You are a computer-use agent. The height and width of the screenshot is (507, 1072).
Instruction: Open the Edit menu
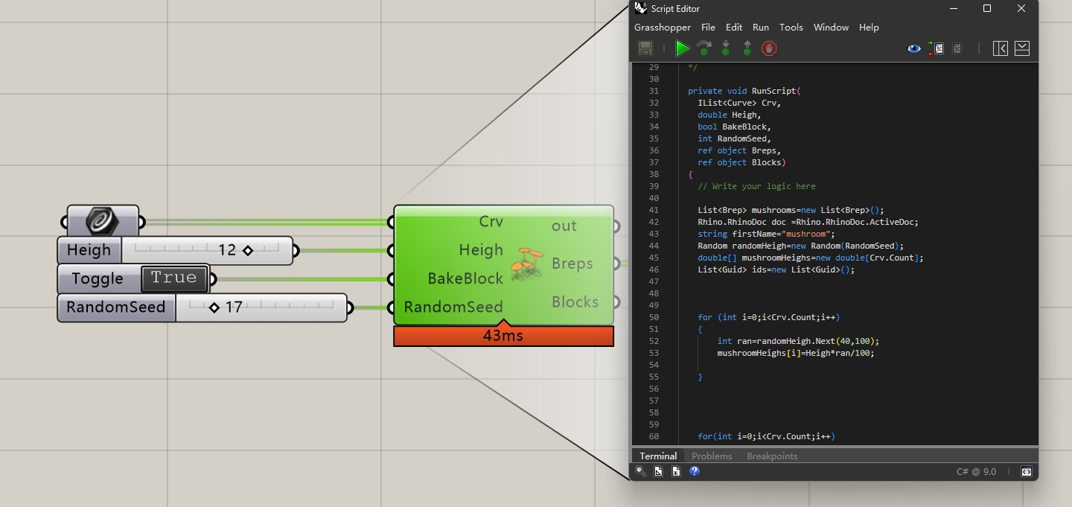click(734, 28)
